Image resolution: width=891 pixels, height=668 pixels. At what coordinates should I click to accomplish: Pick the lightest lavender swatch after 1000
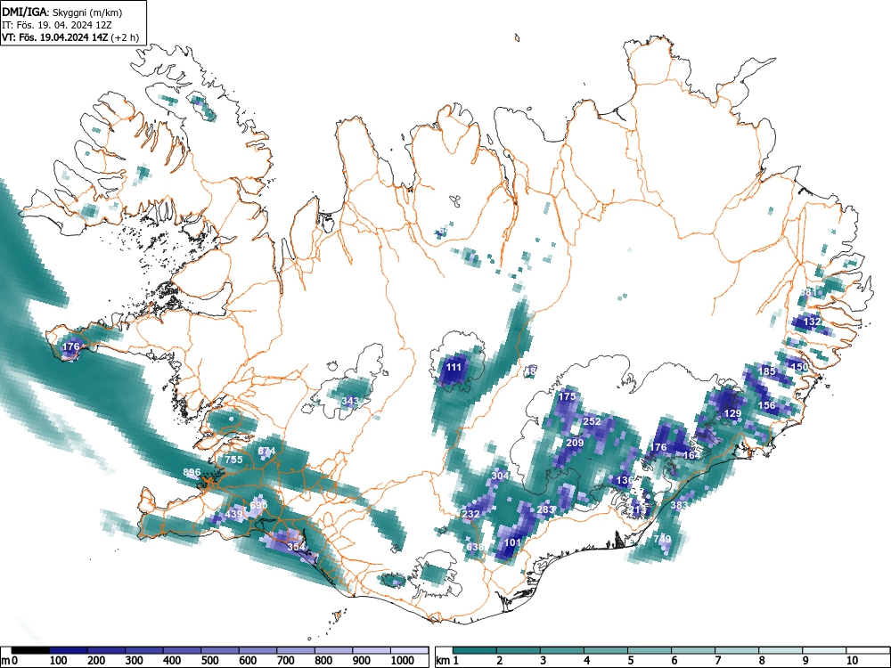[x=409, y=650]
